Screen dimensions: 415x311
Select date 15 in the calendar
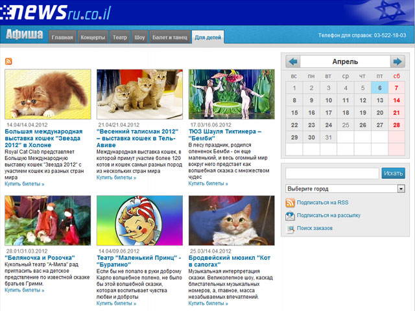(294, 113)
